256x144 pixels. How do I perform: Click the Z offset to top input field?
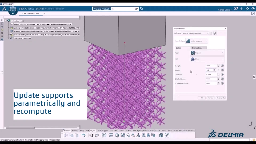[211, 79]
